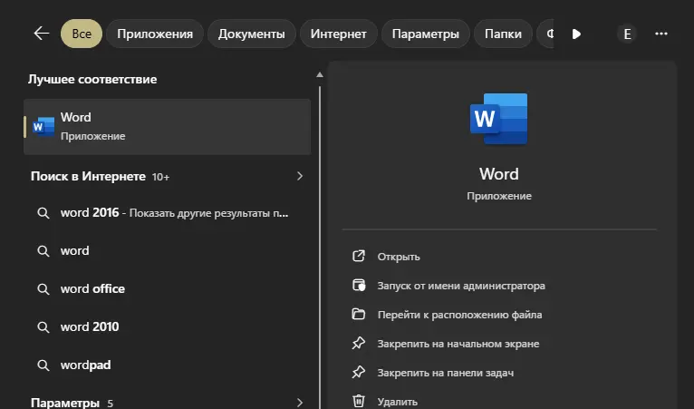Image resolution: width=694 pixels, height=409 pixels.
Task: Click the pin icon for Start screen
Action: tap(359, 344)
